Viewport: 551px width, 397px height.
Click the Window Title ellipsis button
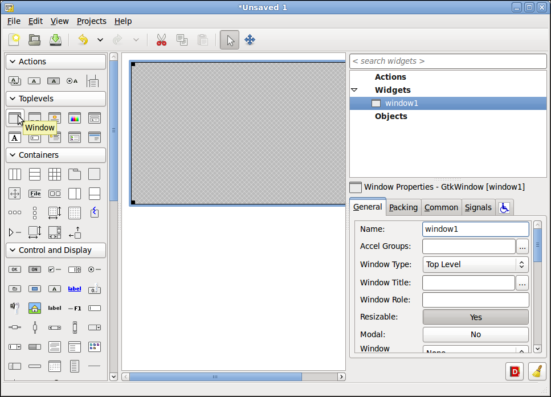(x=522, y=283)
